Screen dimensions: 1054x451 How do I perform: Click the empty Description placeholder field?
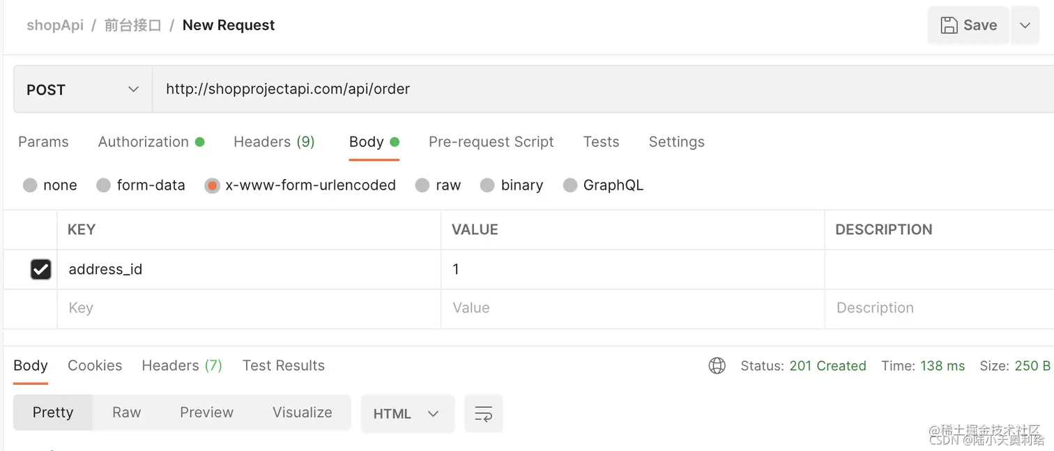(x=940, y=308)
